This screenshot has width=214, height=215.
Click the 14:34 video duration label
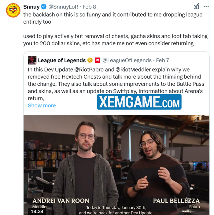[x=37, y=211]
